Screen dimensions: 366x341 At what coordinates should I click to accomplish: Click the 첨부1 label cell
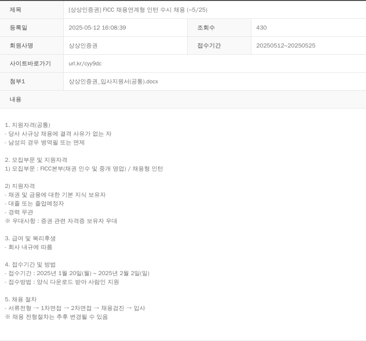pos(32,81)
